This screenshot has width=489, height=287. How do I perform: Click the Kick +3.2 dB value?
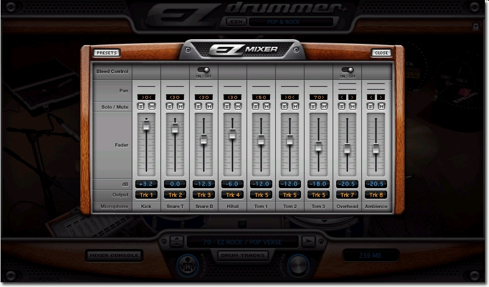[x=146, y=184]
